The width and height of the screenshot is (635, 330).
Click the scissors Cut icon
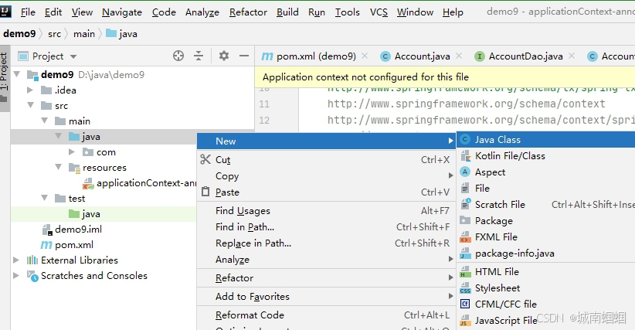[x=205, y=159]
